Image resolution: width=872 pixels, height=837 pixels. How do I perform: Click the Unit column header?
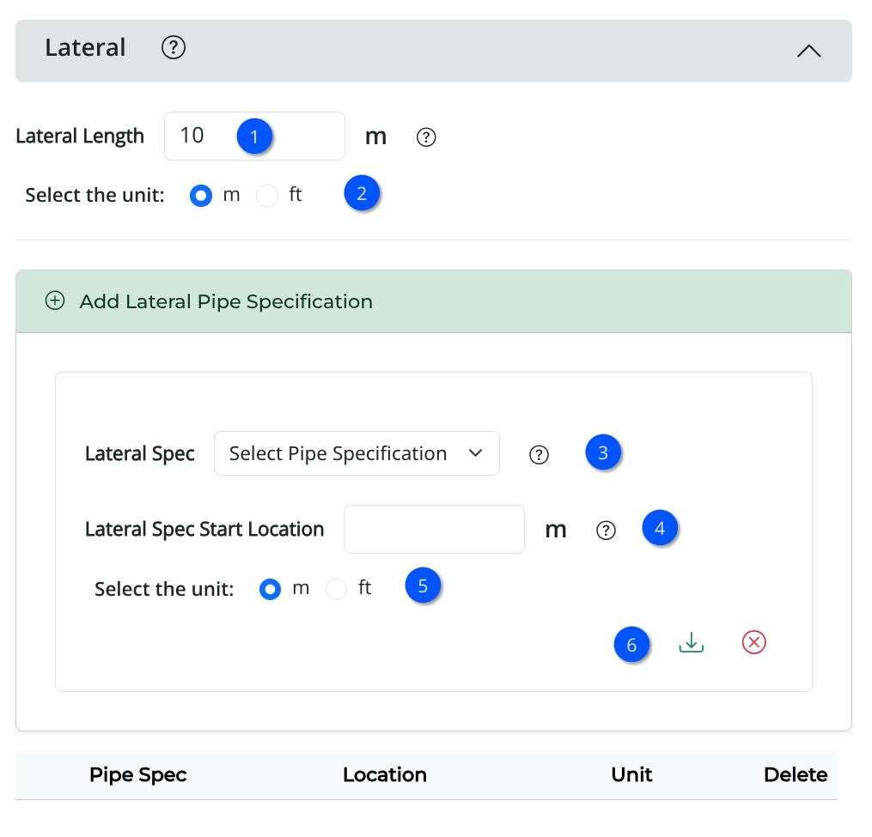tap(631, 774)
